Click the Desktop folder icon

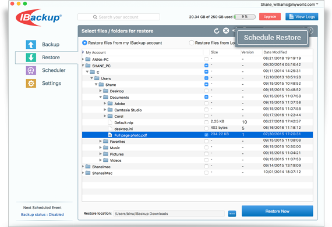click(x=105, y=91)
